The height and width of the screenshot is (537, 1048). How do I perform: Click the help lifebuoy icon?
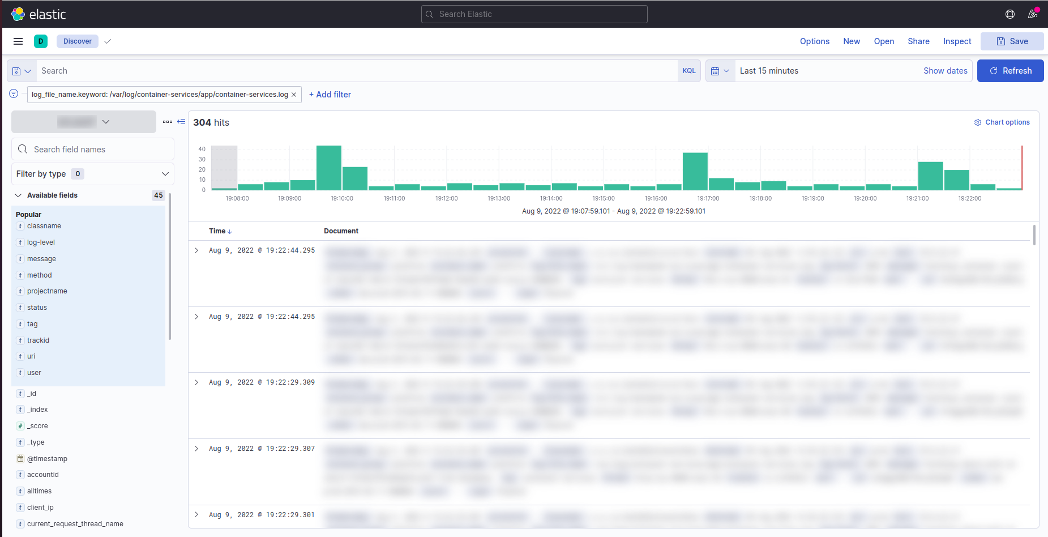(x=1009, y=14)
